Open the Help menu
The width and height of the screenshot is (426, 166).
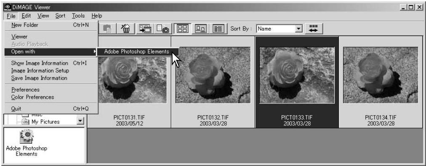click(97, 16)
